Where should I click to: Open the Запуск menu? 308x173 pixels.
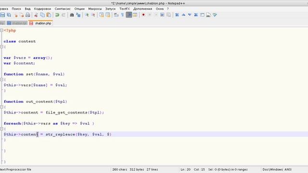click(110, 9)
